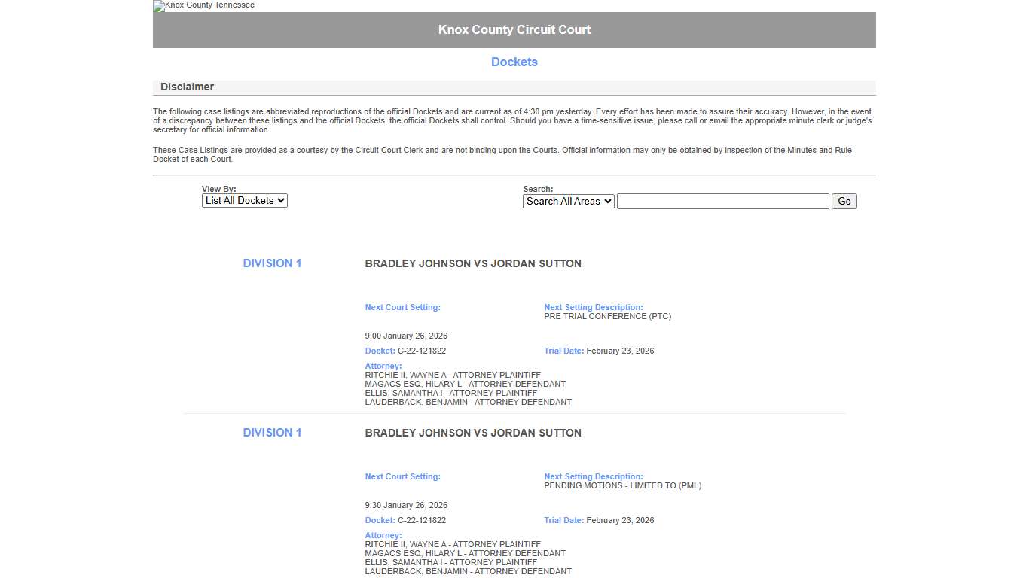Select case title BRADLEY JOHNSON VS JORDAN SUTTON

click(473, 263)
